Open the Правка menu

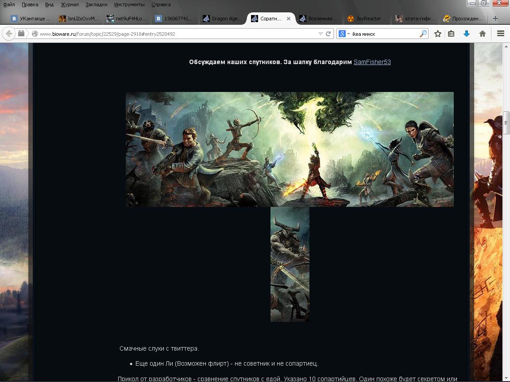(x=30, y=4)
